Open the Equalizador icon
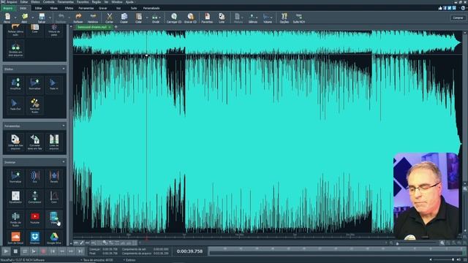This screenshot has width=468, height=263. (15, 197)
